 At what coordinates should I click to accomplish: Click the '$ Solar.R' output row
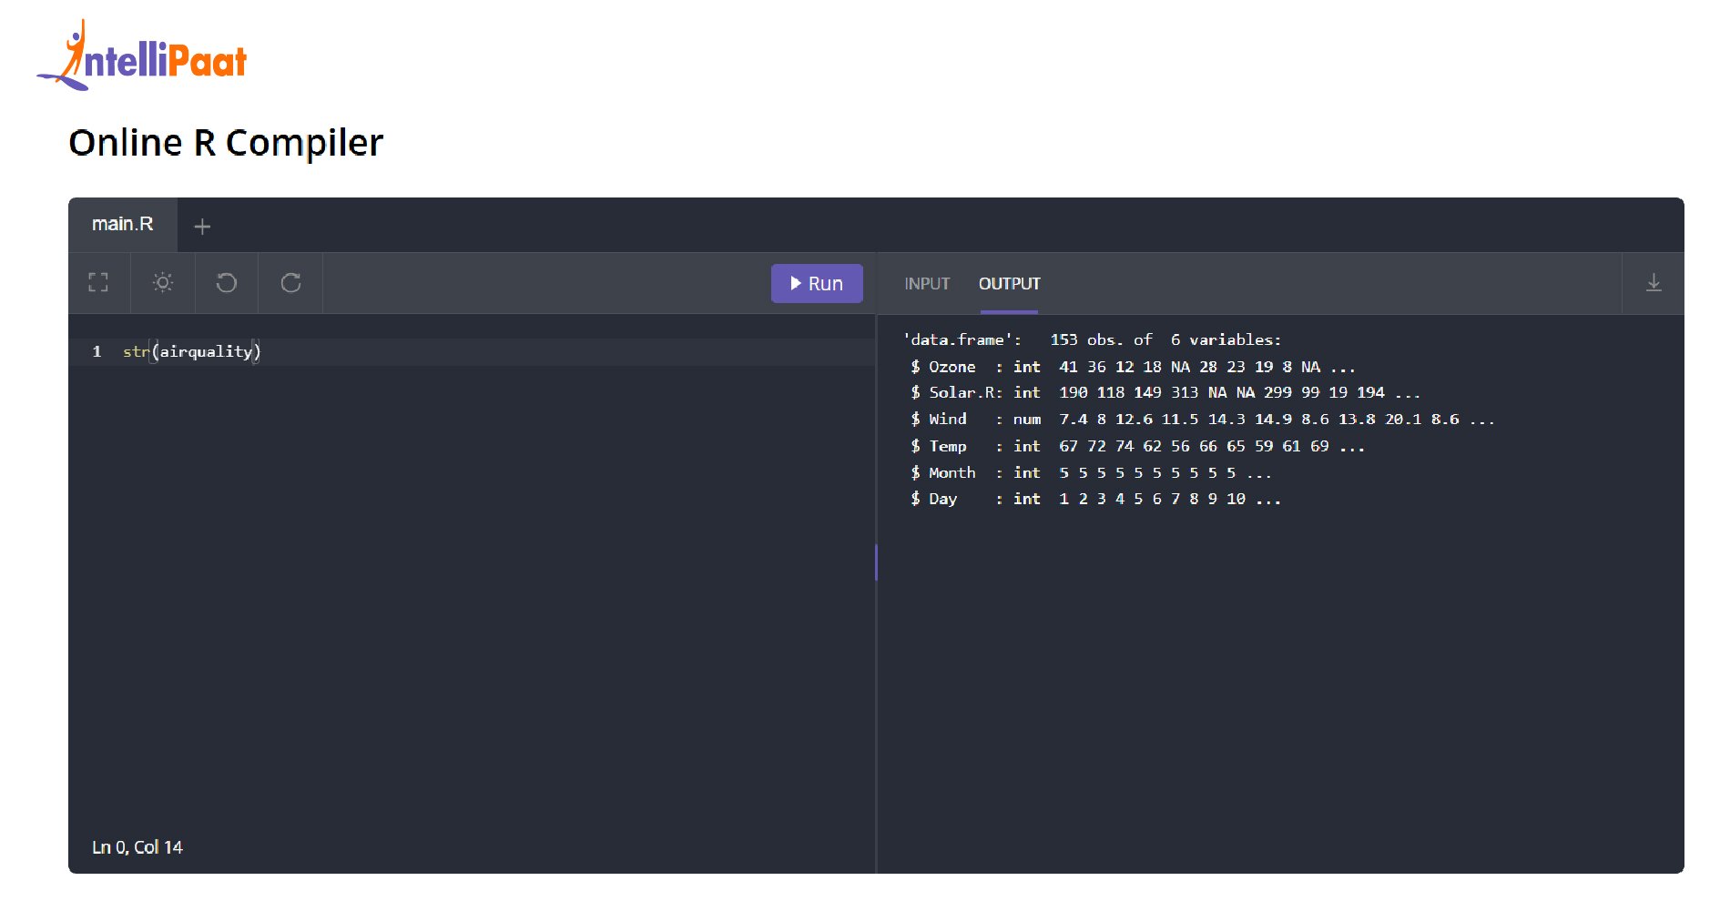coord(1165,392)
